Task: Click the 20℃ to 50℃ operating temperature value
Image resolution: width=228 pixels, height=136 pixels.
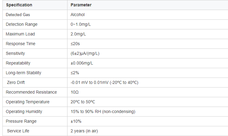Action: pyautogui.click(x=83, y=102)
